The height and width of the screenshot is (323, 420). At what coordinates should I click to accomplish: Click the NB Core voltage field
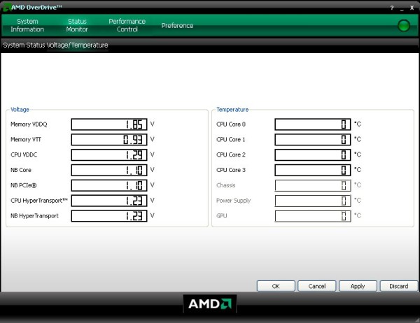(x=109, y=170)
